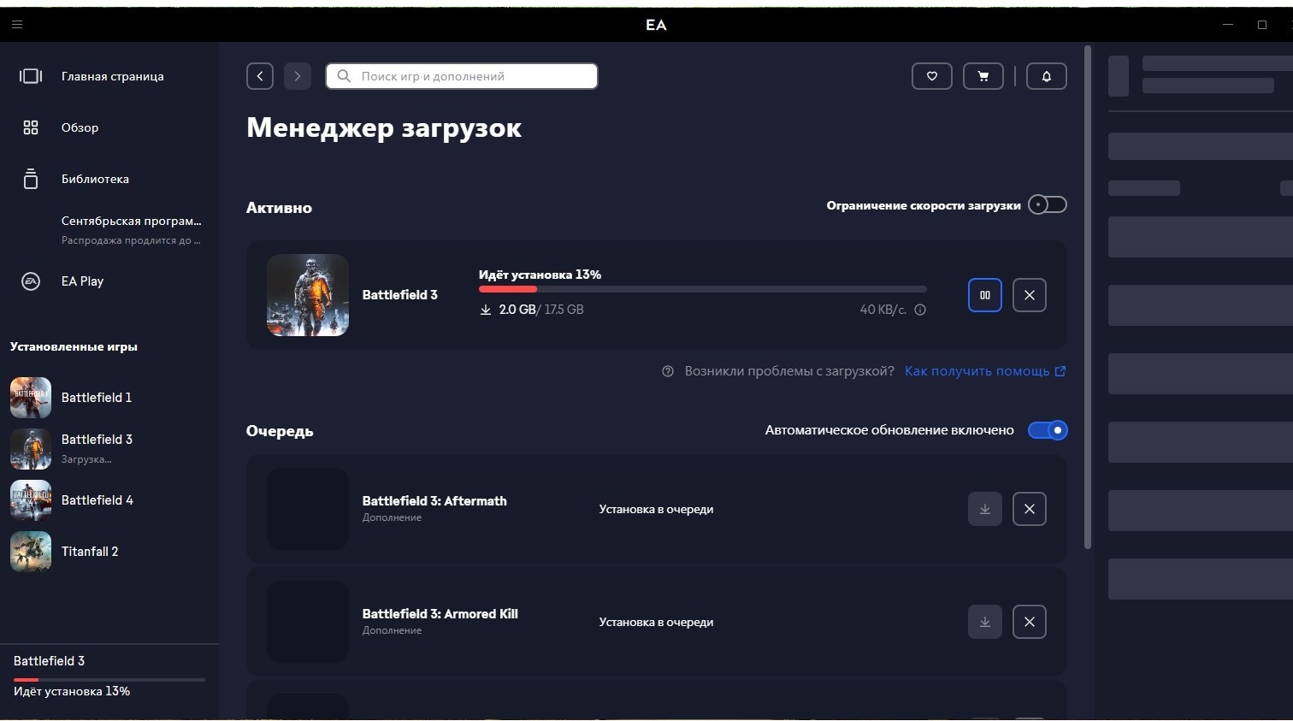Click the Идёт установка 13% status in main panel
Image resolution: width=1293 pixels, height=721 pixels.
pyautogui.click(x=540, y=275)
